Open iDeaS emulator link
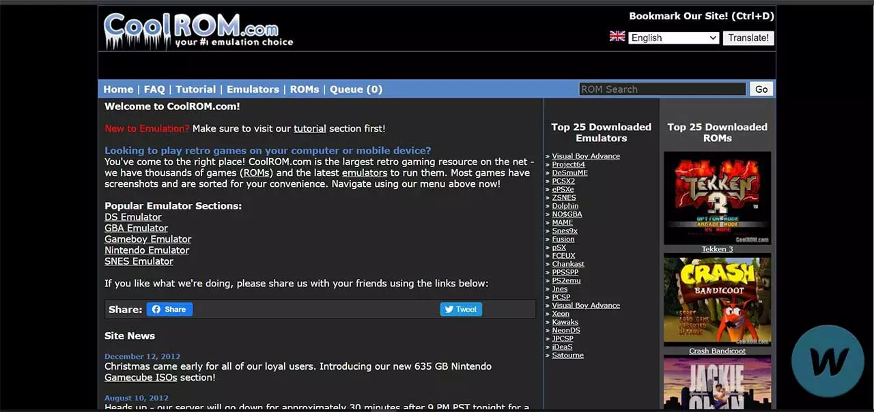The height and width of the screenshot is (412, 874). click(561, 347)
